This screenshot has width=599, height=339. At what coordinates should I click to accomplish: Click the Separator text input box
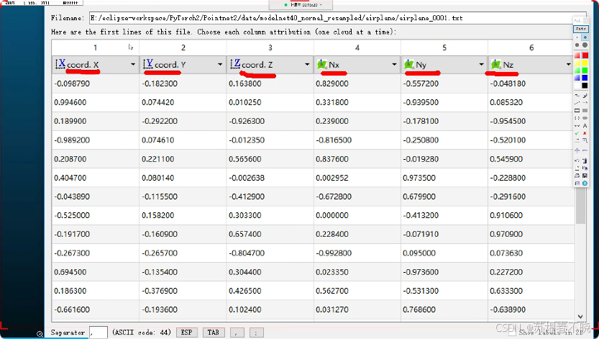coord(99,333)
